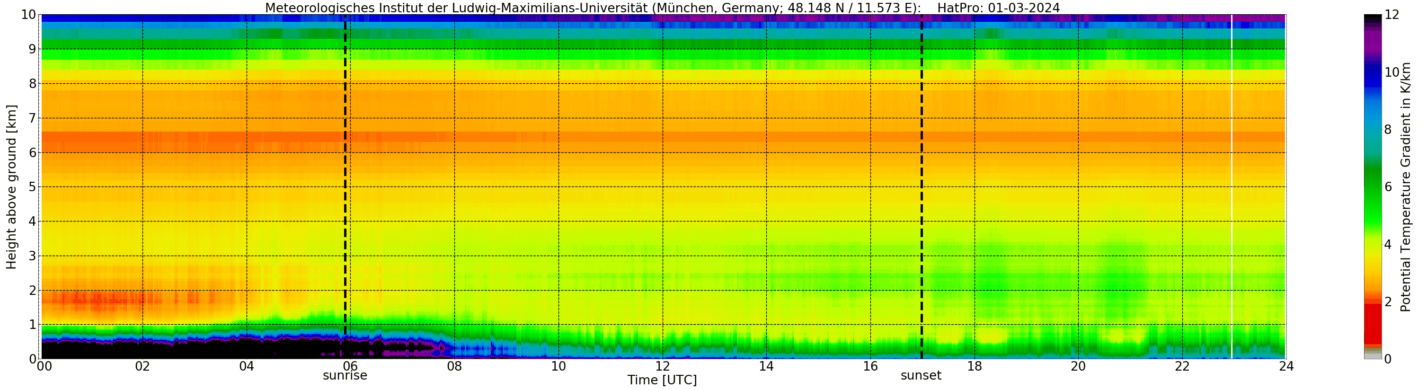The image size is (1427, 390).
Task: Click time axis tick label "18"
Action: click(x=975, y=366)
